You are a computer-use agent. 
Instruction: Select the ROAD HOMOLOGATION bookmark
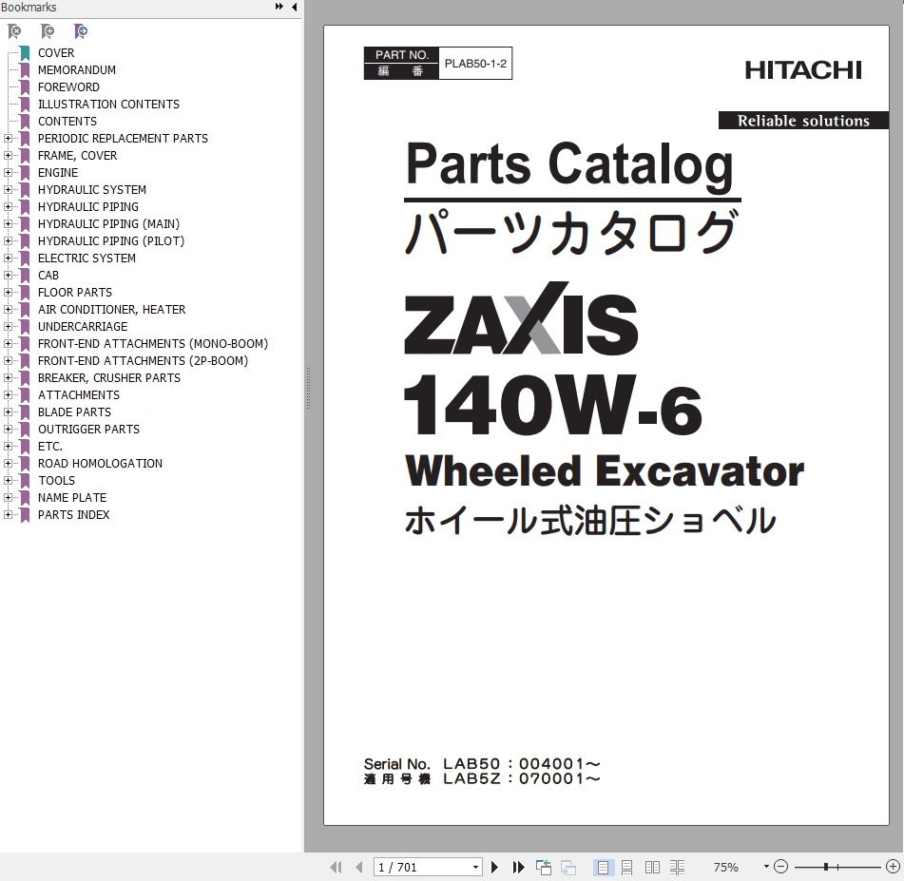pyautogui.click(x=101, y=464)
